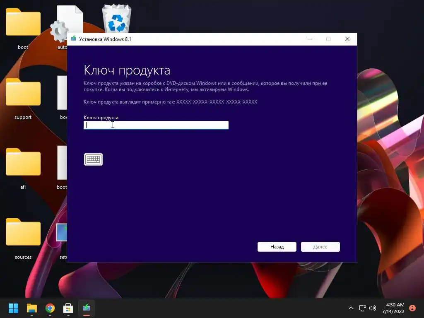Click the Windows setup taskbar icon
This screenshot has width=424, height=318.
click(87, 308)
